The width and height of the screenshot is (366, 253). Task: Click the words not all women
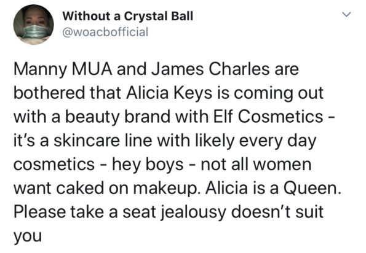click(x=256, y=164)
